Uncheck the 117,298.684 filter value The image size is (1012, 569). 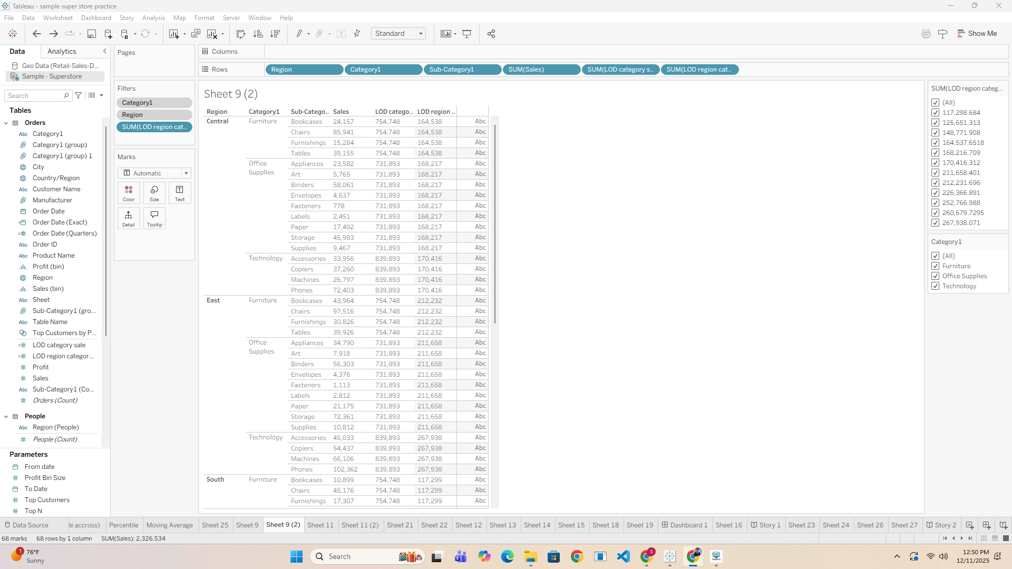click(x=936, y=113)
